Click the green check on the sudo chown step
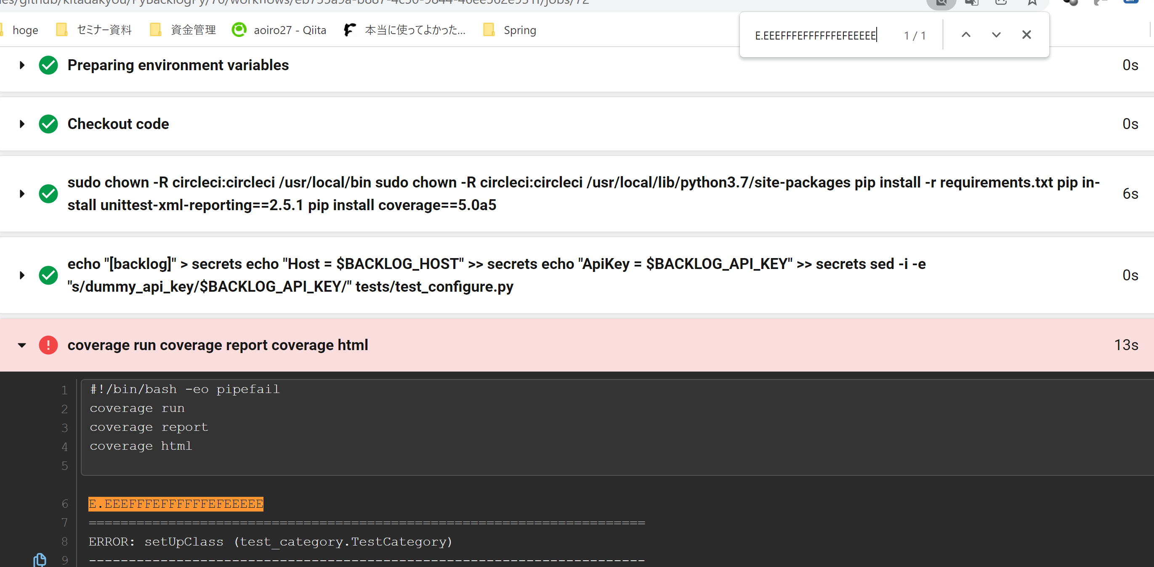 pos(48,194)
